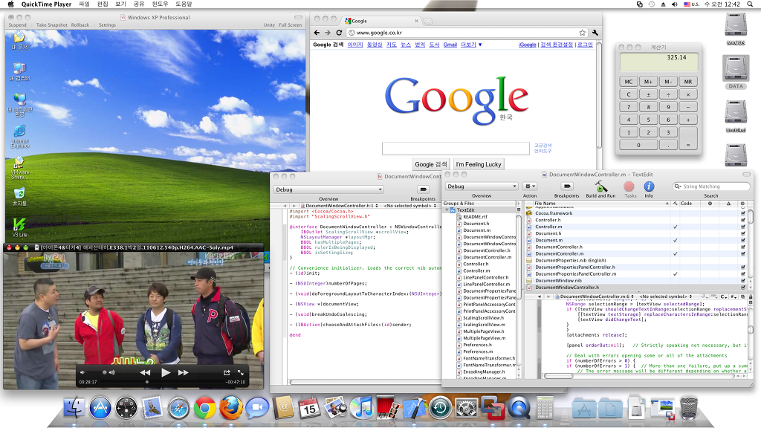Toggle target checkbox for Document.m
761x428 pixels.
coord(742,240)
